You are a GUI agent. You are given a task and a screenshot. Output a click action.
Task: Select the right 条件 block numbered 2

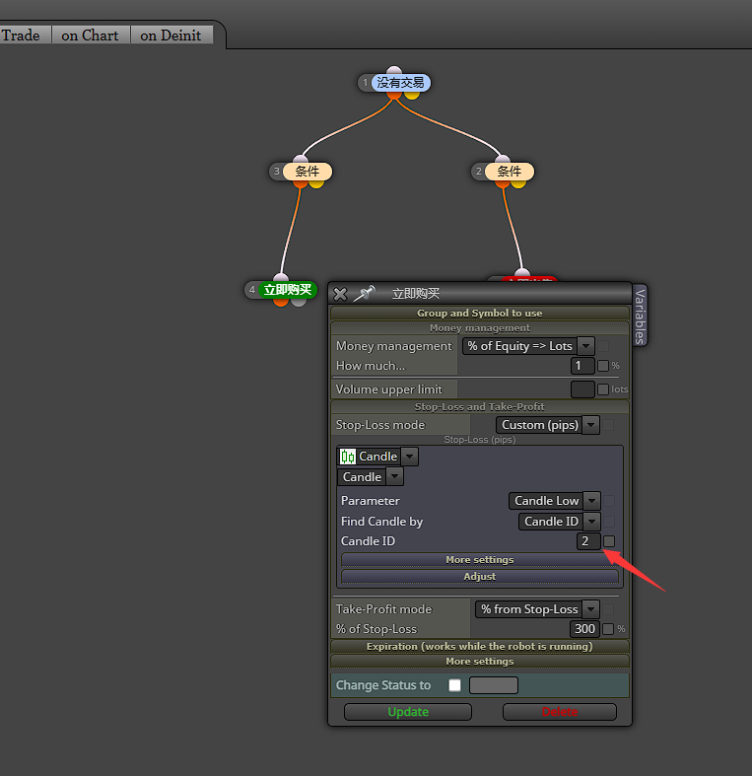point(510,172)
